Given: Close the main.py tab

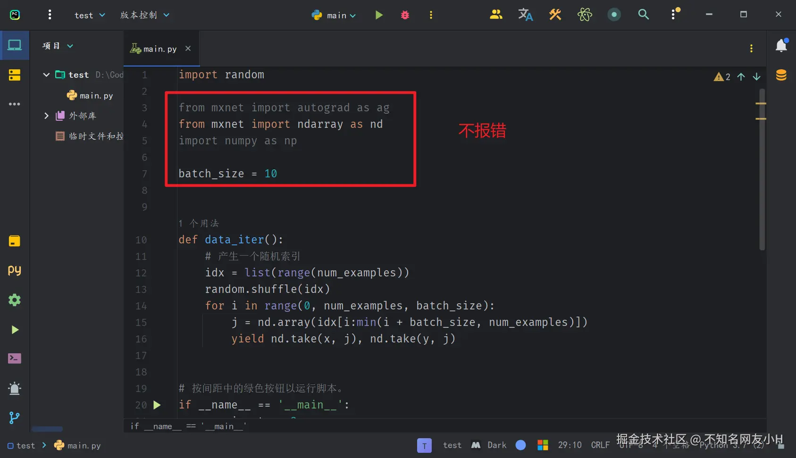Looking at the screenshot, I should pyautogui.click(x=188, y=49).
